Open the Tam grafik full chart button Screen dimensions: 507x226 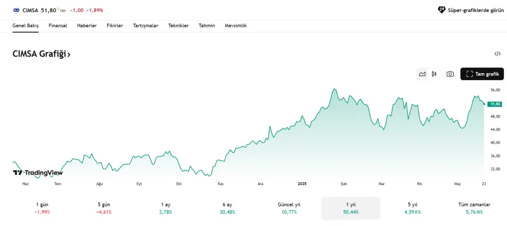click(482, 74)
